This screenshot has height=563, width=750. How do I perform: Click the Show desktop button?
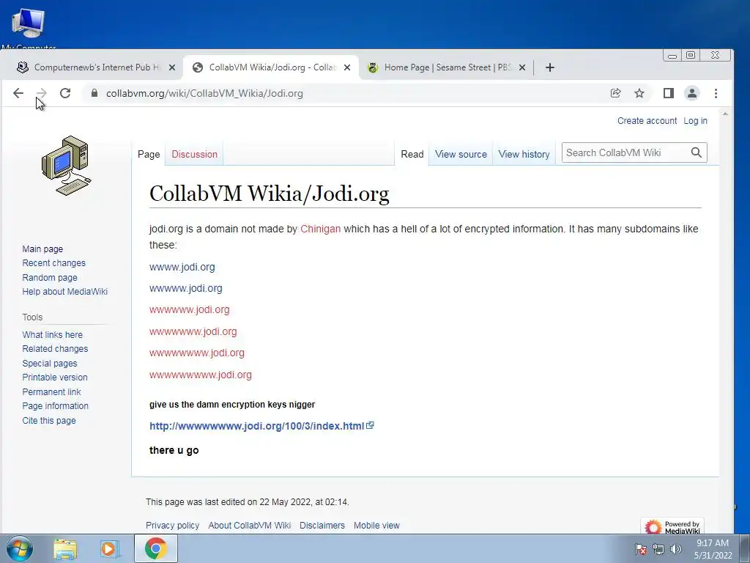(x=745, y=548)
